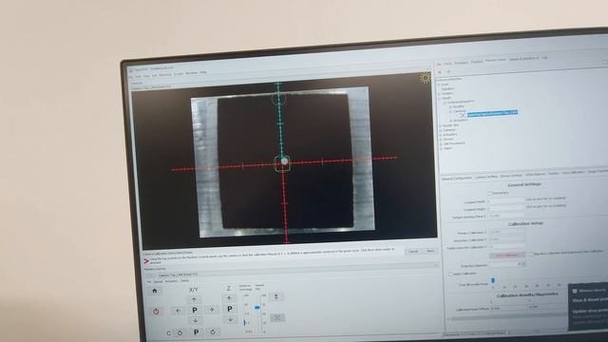Click Next in the calibration instructions

coord(430,251)
